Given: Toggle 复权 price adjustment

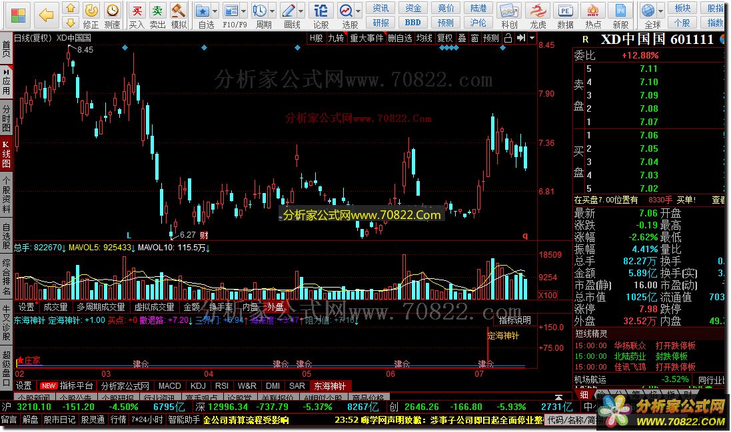Looking at the screenshot, I should click(x=444, y=38).
